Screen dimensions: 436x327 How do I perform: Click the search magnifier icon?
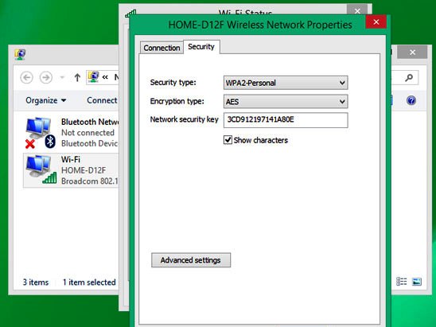[x=409, y=78]
